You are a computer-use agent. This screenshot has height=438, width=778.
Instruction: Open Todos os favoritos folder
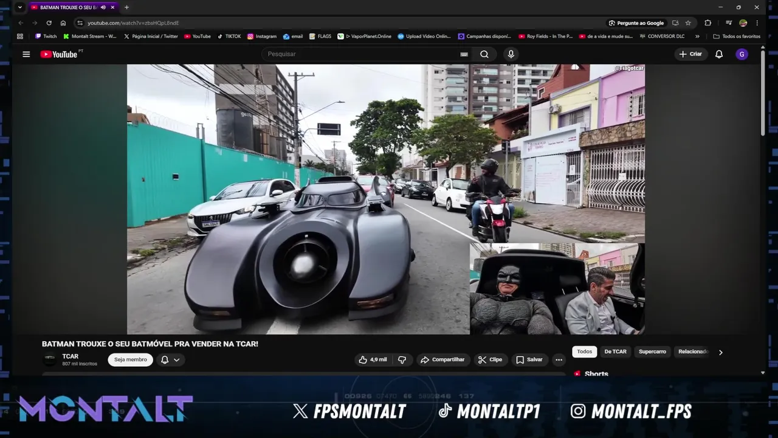tap(737, 36)
